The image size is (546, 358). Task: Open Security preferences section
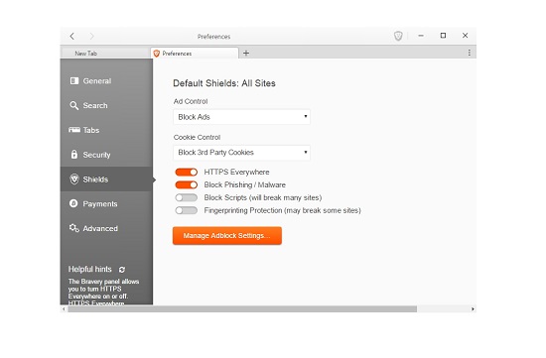click(106, 155)
